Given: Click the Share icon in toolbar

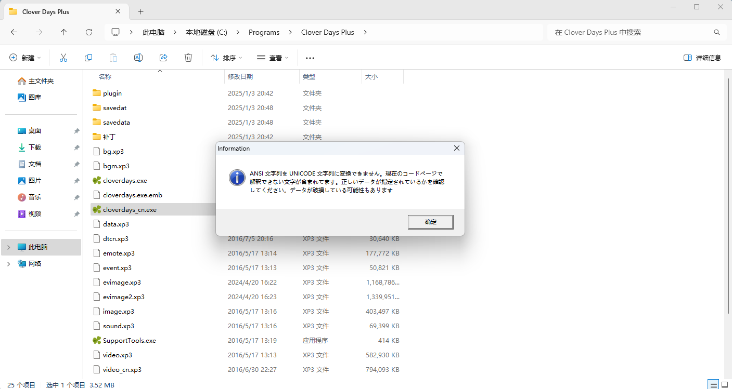Looking at the screenshot, I should point(163,58).
